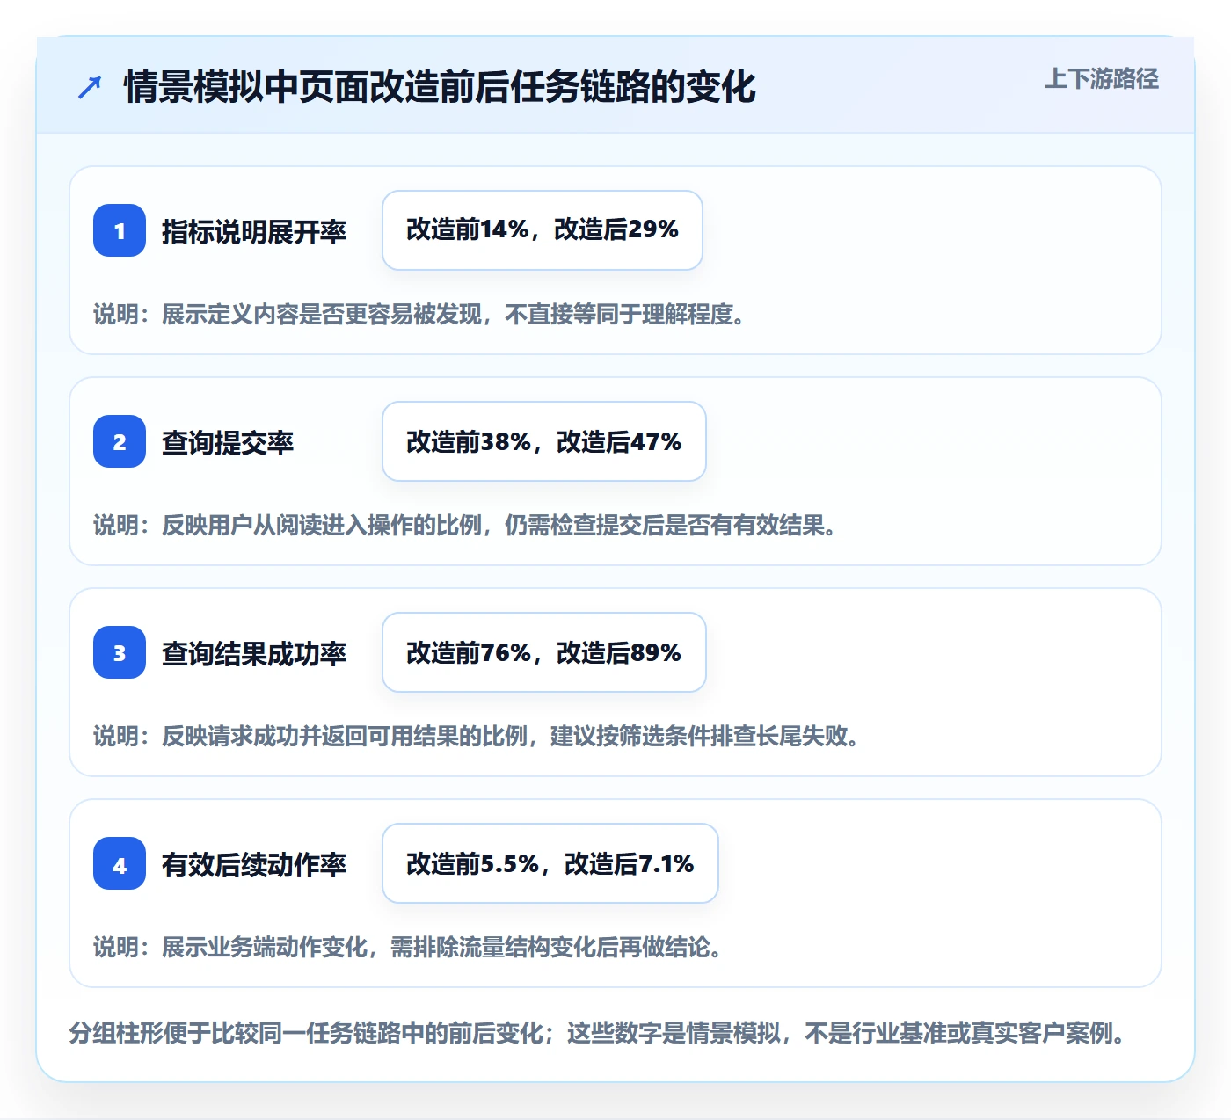Select the 查询结果成功率 metric name

254,653
